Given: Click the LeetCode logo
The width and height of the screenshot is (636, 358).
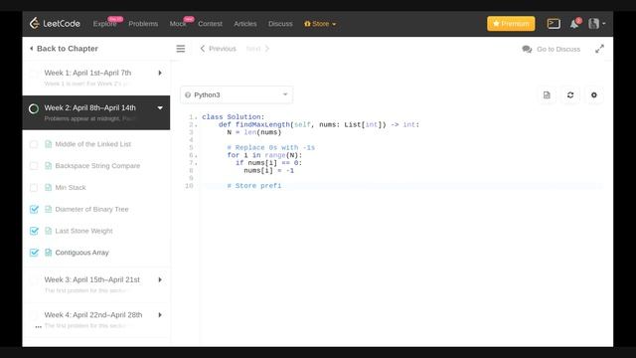Looking at the screenshot, I should click(x=55, y=23).
